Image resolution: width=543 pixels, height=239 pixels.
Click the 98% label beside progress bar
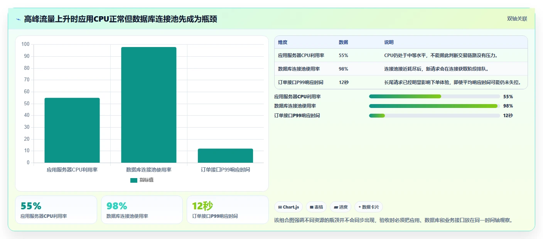[508, 106]
